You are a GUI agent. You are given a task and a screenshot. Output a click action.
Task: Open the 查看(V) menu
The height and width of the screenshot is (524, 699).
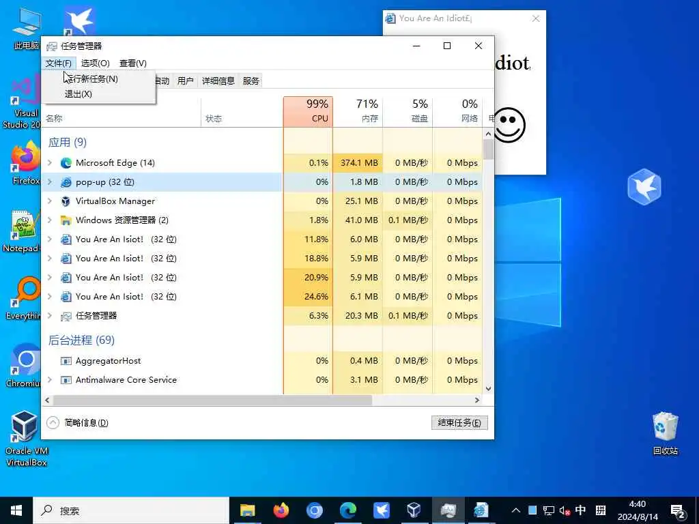coord(133,63)
